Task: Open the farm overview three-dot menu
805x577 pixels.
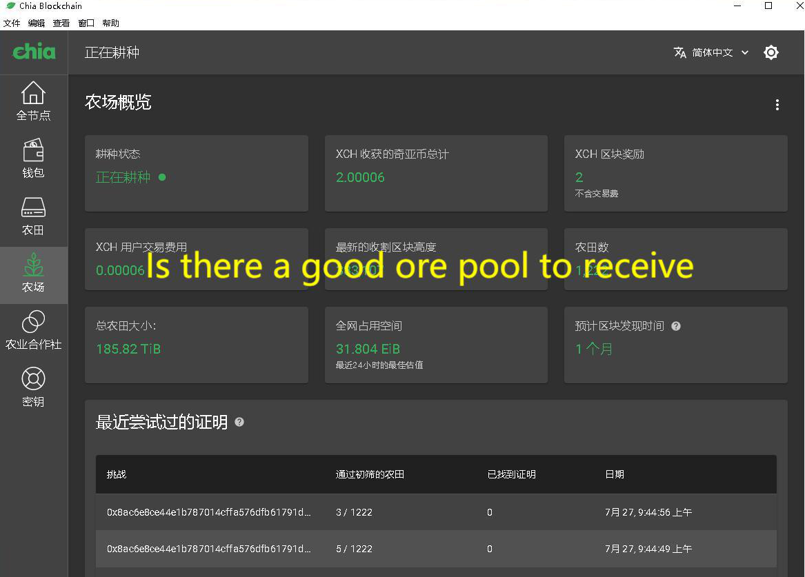Action: click(x=777, y=105)
